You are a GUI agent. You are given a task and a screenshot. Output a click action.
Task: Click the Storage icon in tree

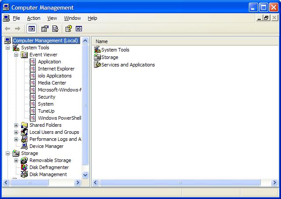tap(16, 153)
